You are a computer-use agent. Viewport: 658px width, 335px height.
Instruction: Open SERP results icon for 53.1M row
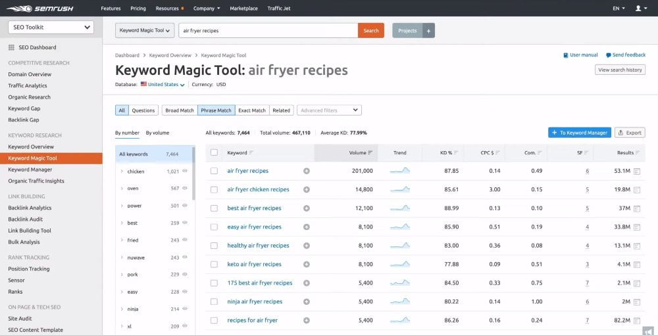(636, 171)
